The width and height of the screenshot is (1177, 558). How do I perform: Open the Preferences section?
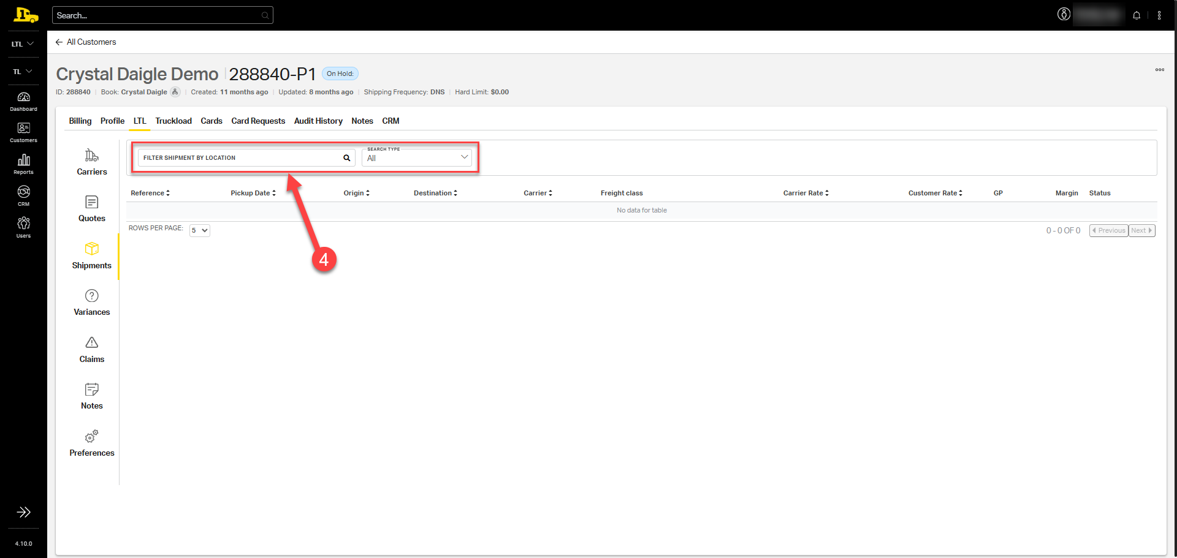(92, 443)
